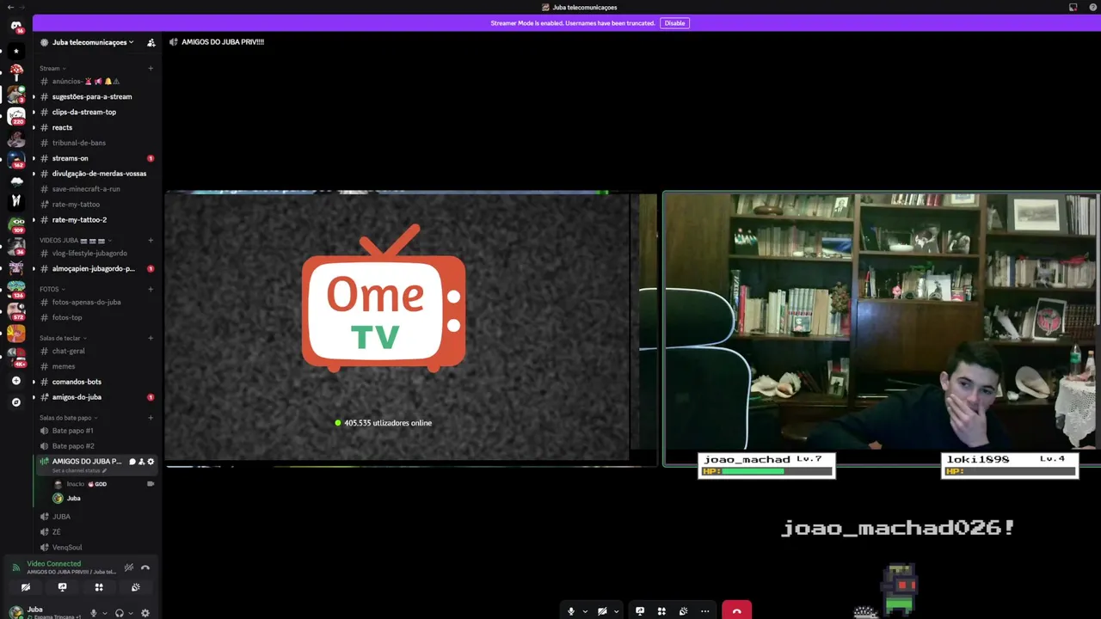Toggle camera in the bottom call bar
Viewport: 1101px width, 619px height.
[x=602, y=611]
